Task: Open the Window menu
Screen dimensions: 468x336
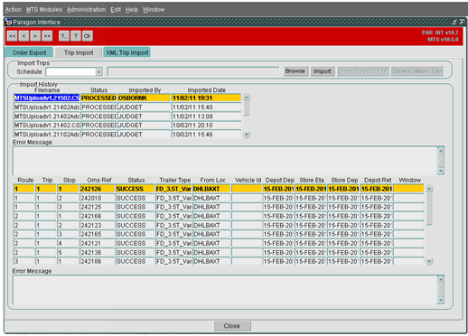Action: [154, 10]
